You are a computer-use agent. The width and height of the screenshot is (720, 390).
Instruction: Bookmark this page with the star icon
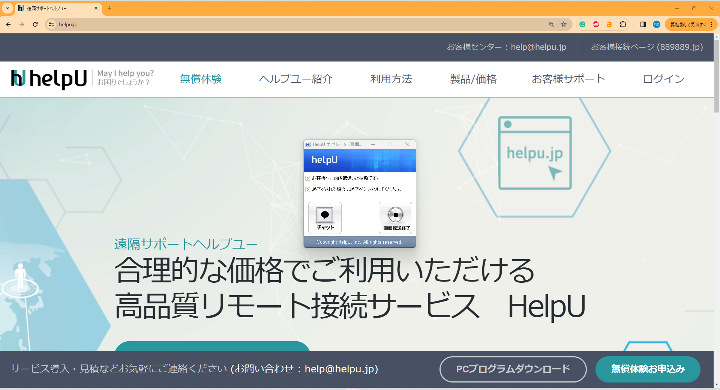564,24
